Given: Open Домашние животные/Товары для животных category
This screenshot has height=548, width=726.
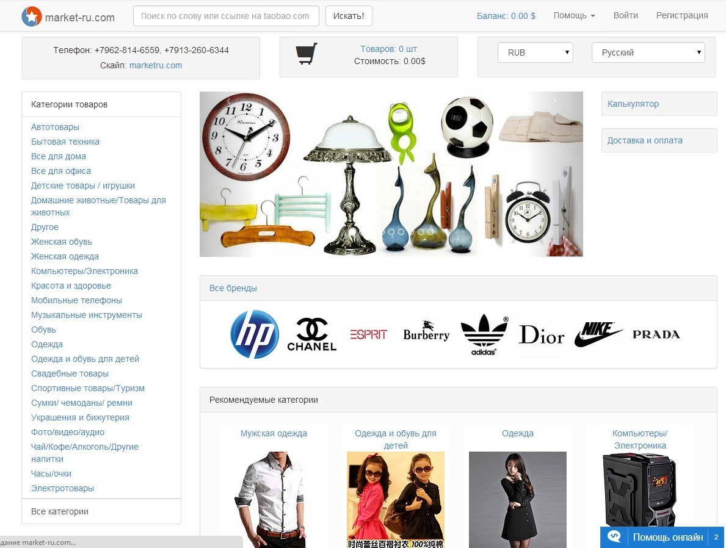Looking at the screenshot, I should coord(98,206).
